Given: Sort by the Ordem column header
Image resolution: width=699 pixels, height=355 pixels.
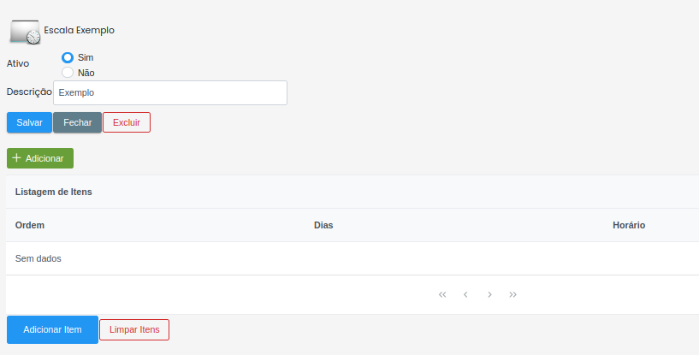Looking at the screenshot, I should click(30, 225).
